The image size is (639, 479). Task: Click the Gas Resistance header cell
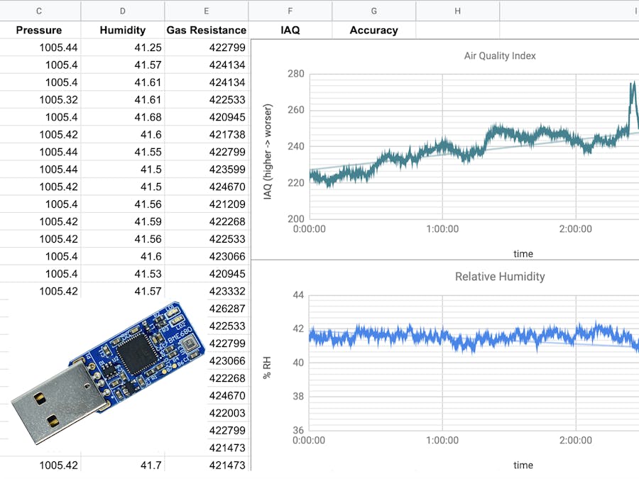206,31
